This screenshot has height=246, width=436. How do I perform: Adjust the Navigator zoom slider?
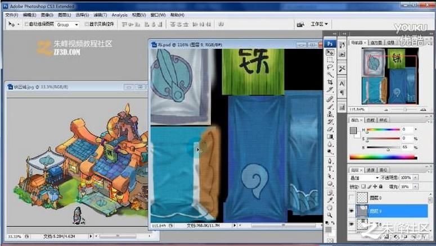[404, 110]
